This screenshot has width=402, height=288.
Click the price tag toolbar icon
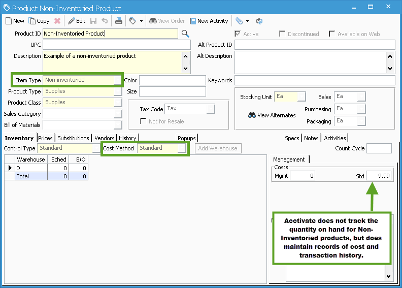click(x=132, y=21)
